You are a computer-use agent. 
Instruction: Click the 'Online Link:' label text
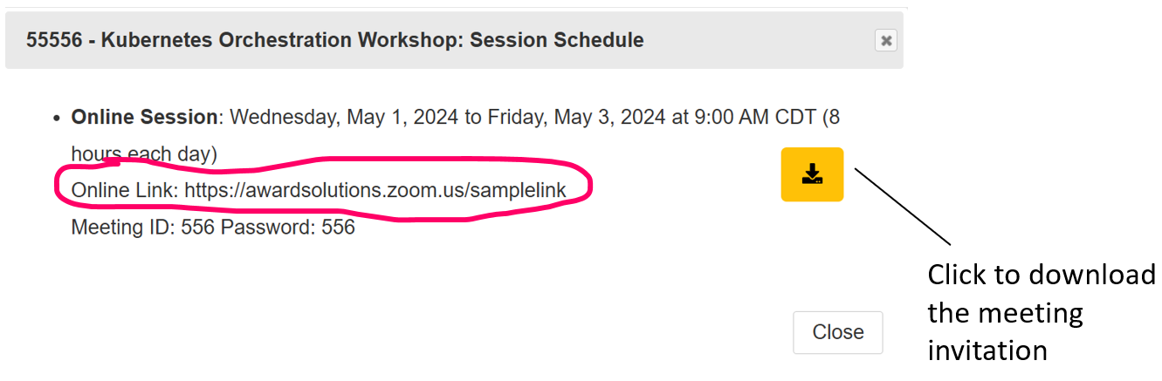click(126, 190)
